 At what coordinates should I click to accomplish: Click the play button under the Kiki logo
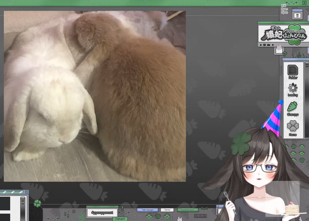coord(261,45)
